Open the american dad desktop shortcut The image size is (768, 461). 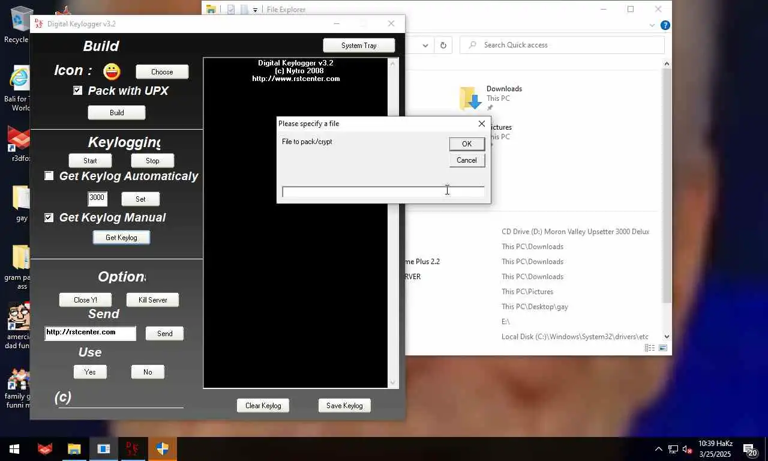[19, 326]
